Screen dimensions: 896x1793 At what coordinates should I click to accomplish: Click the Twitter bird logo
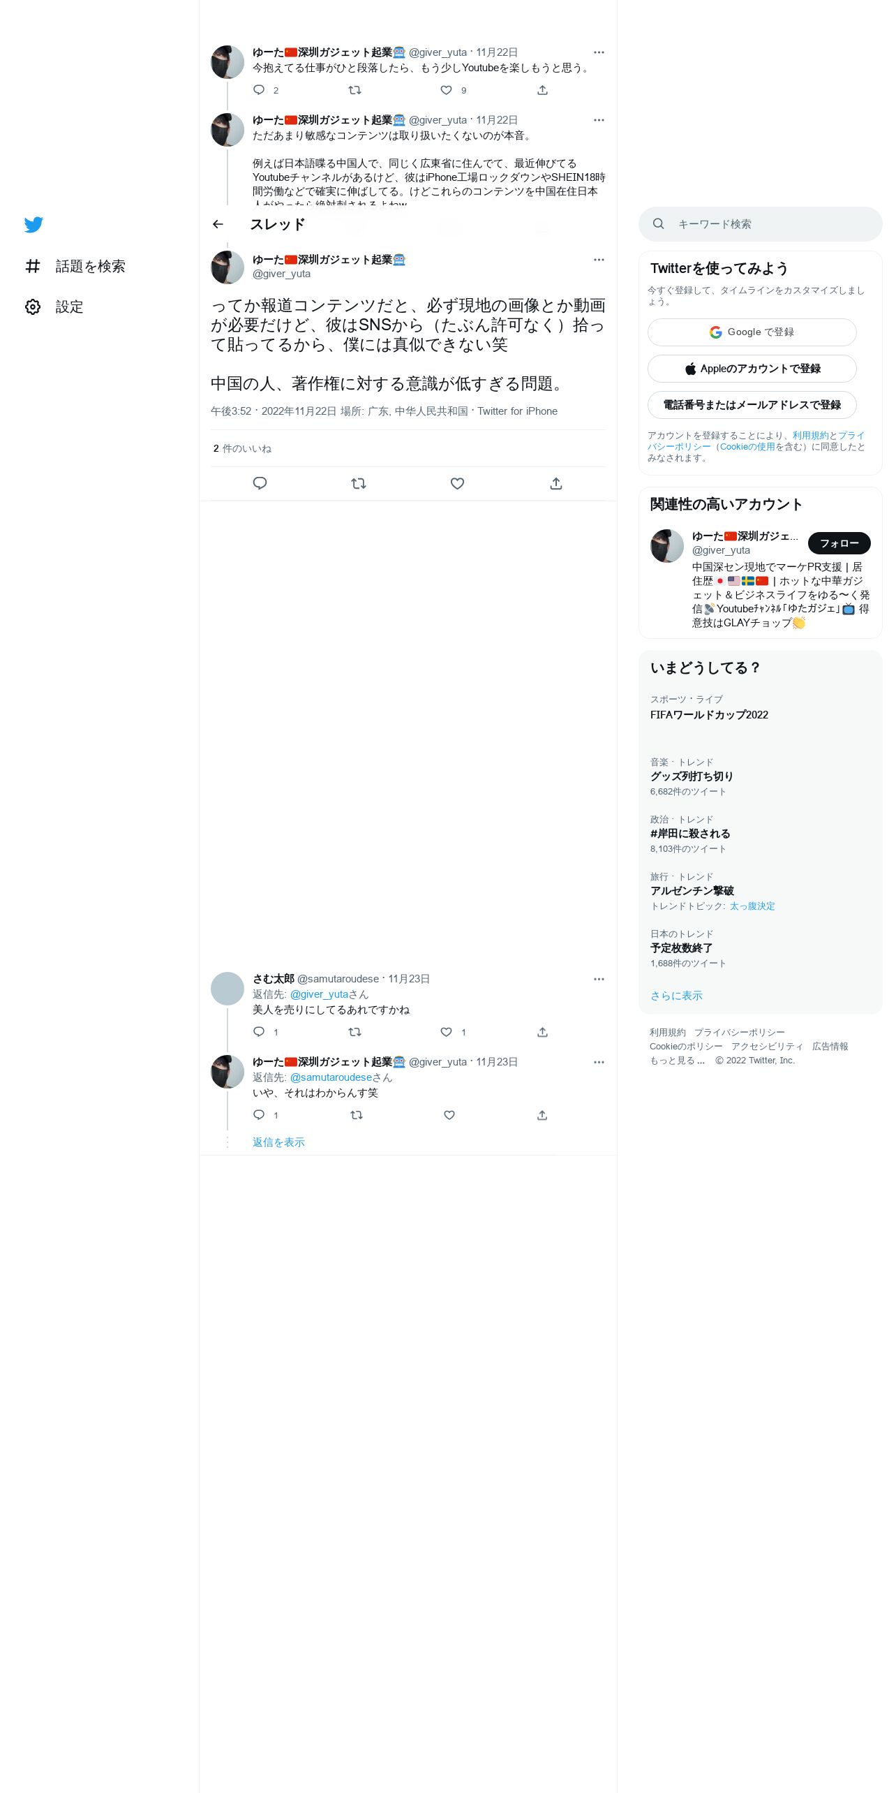[33, 224]
